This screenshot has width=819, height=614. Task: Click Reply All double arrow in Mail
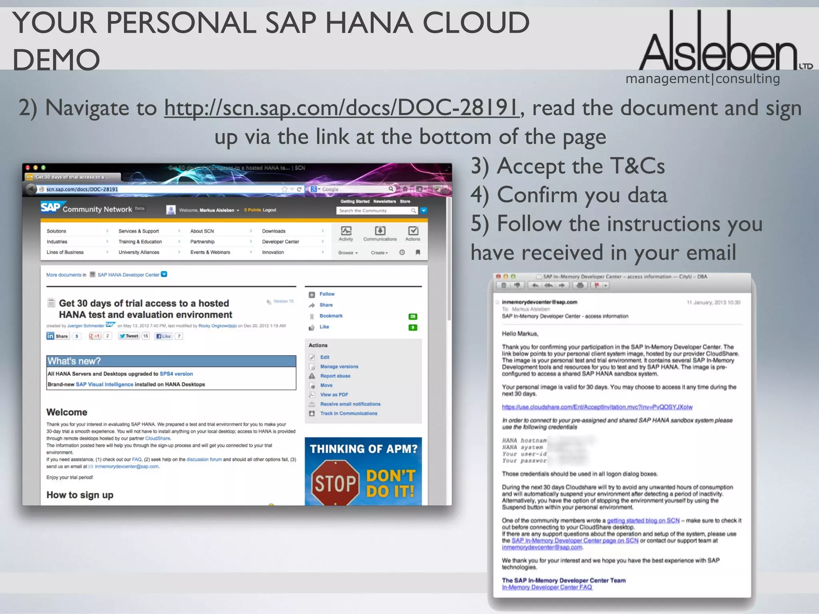(549, 285)
